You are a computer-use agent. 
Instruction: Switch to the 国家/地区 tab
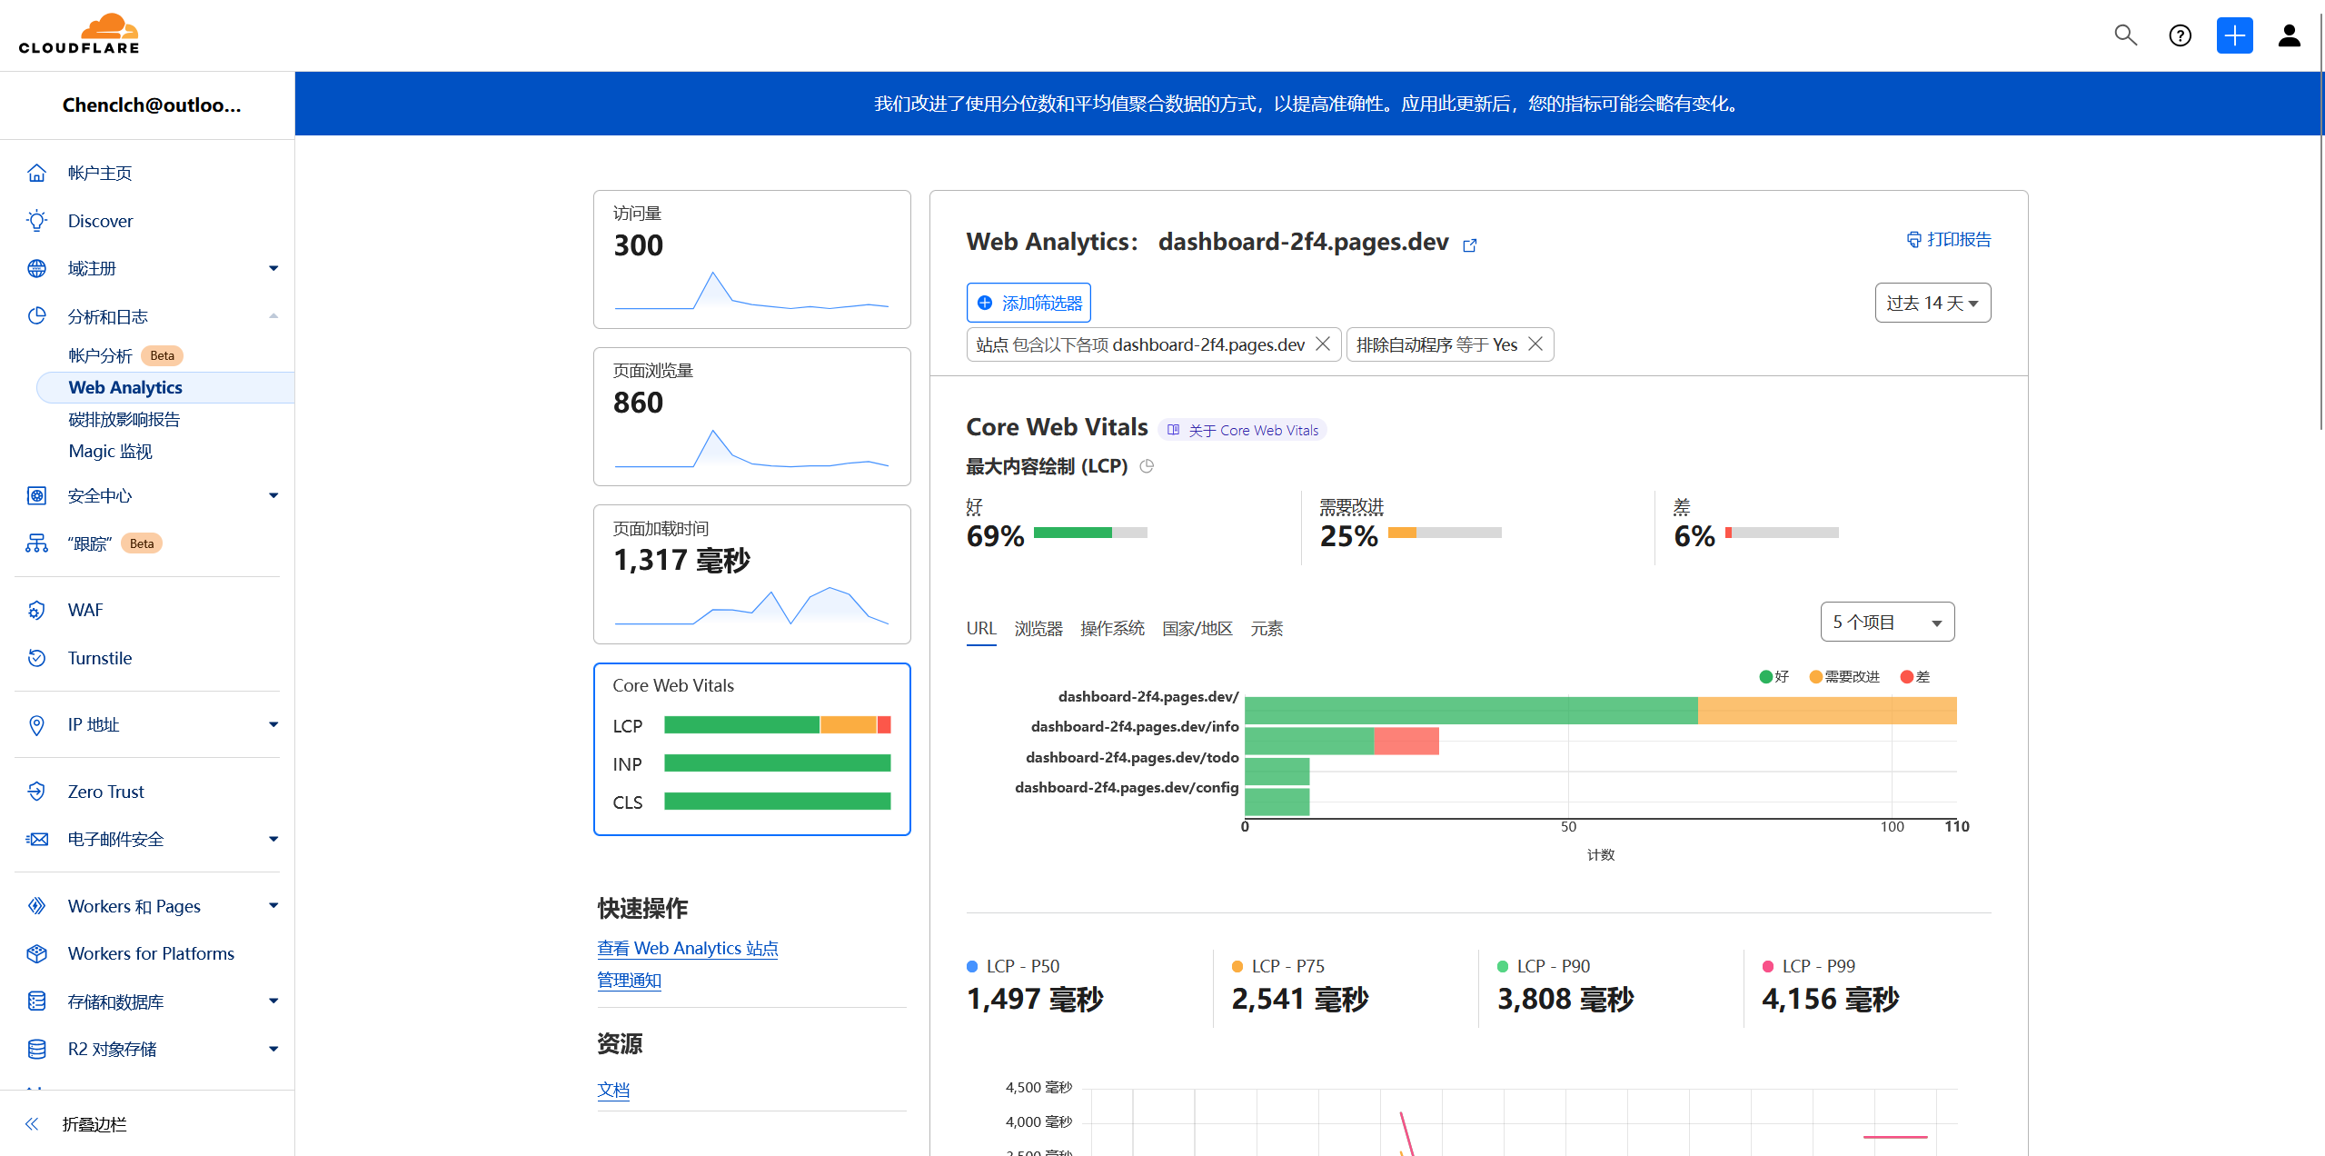point(1197,628)
